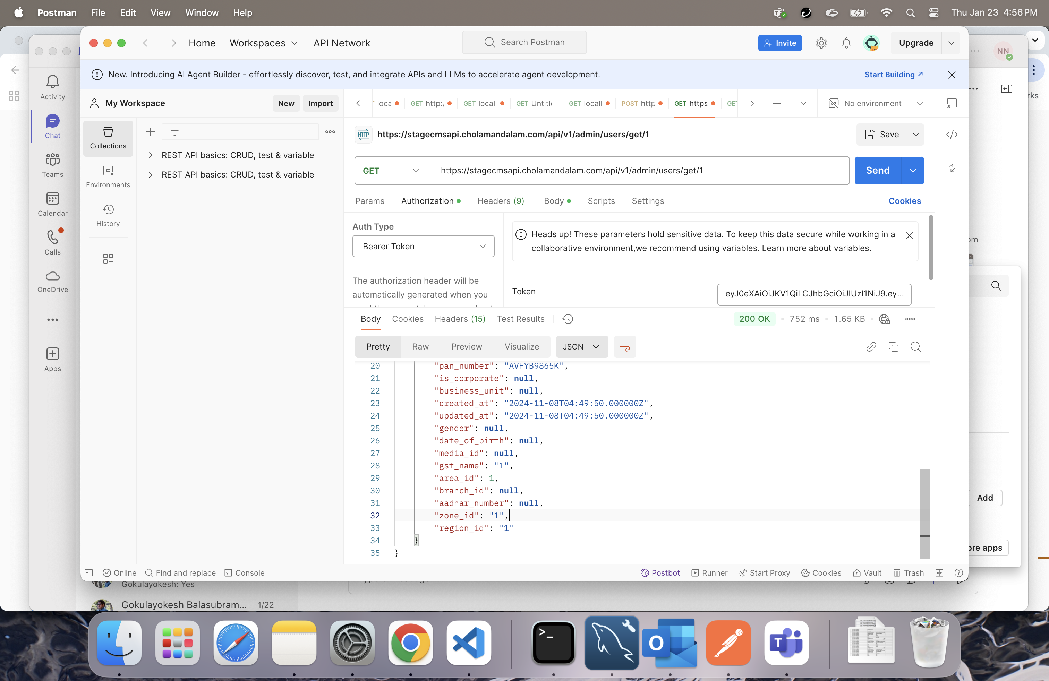
Task: Open the Console in the status bar
Action: click(245, 572)
